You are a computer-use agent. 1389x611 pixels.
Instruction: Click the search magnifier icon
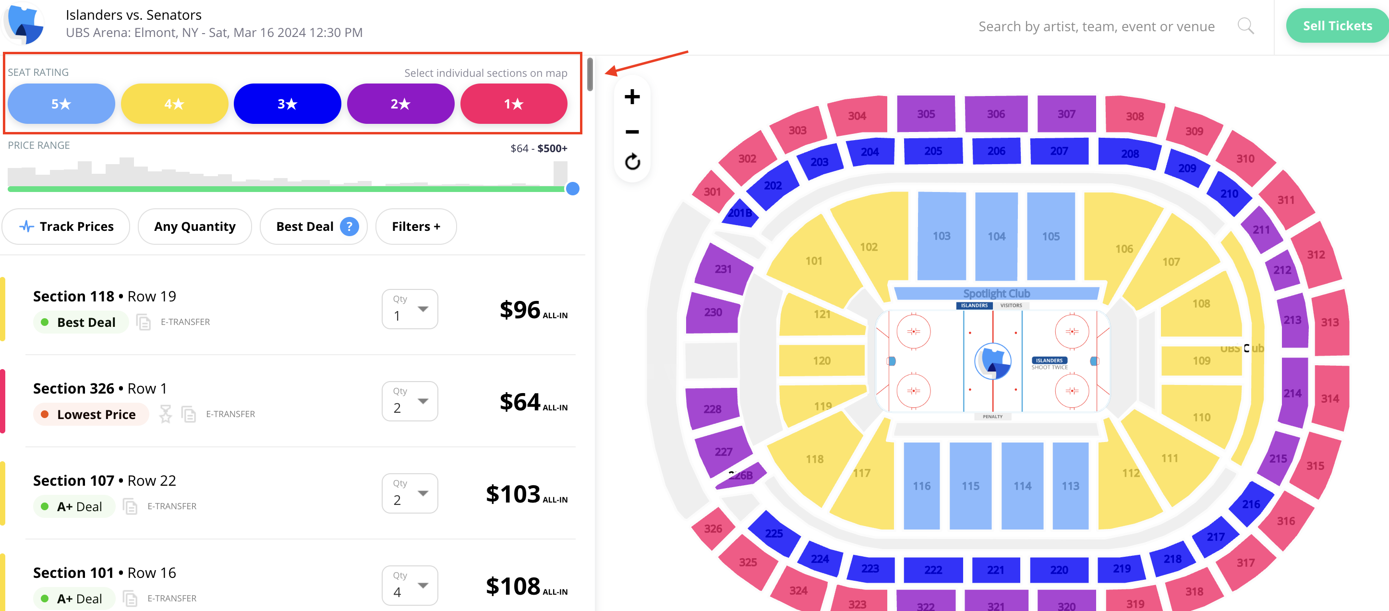[1245, 26]
